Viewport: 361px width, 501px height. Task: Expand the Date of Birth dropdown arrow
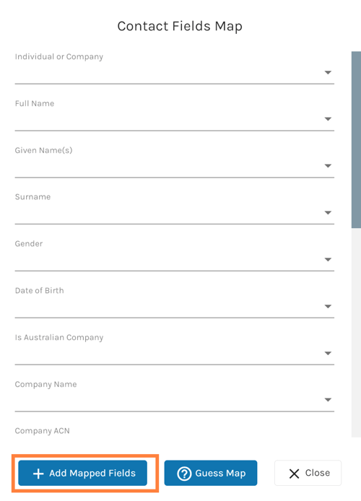(328, 306)
